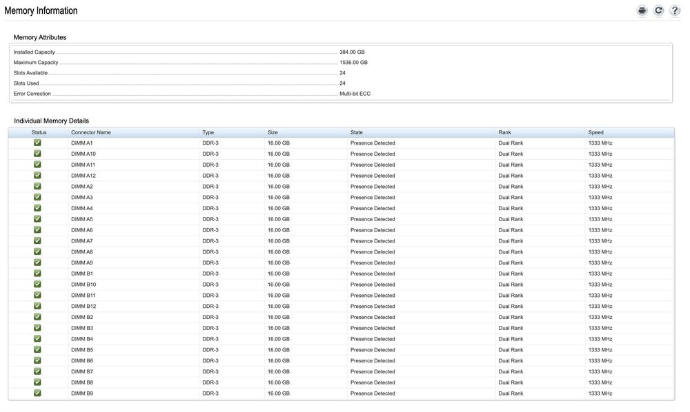Click the Slots Used label
Image resolution: width=690 pixels, height=412 pixels.
click(26, 83)
